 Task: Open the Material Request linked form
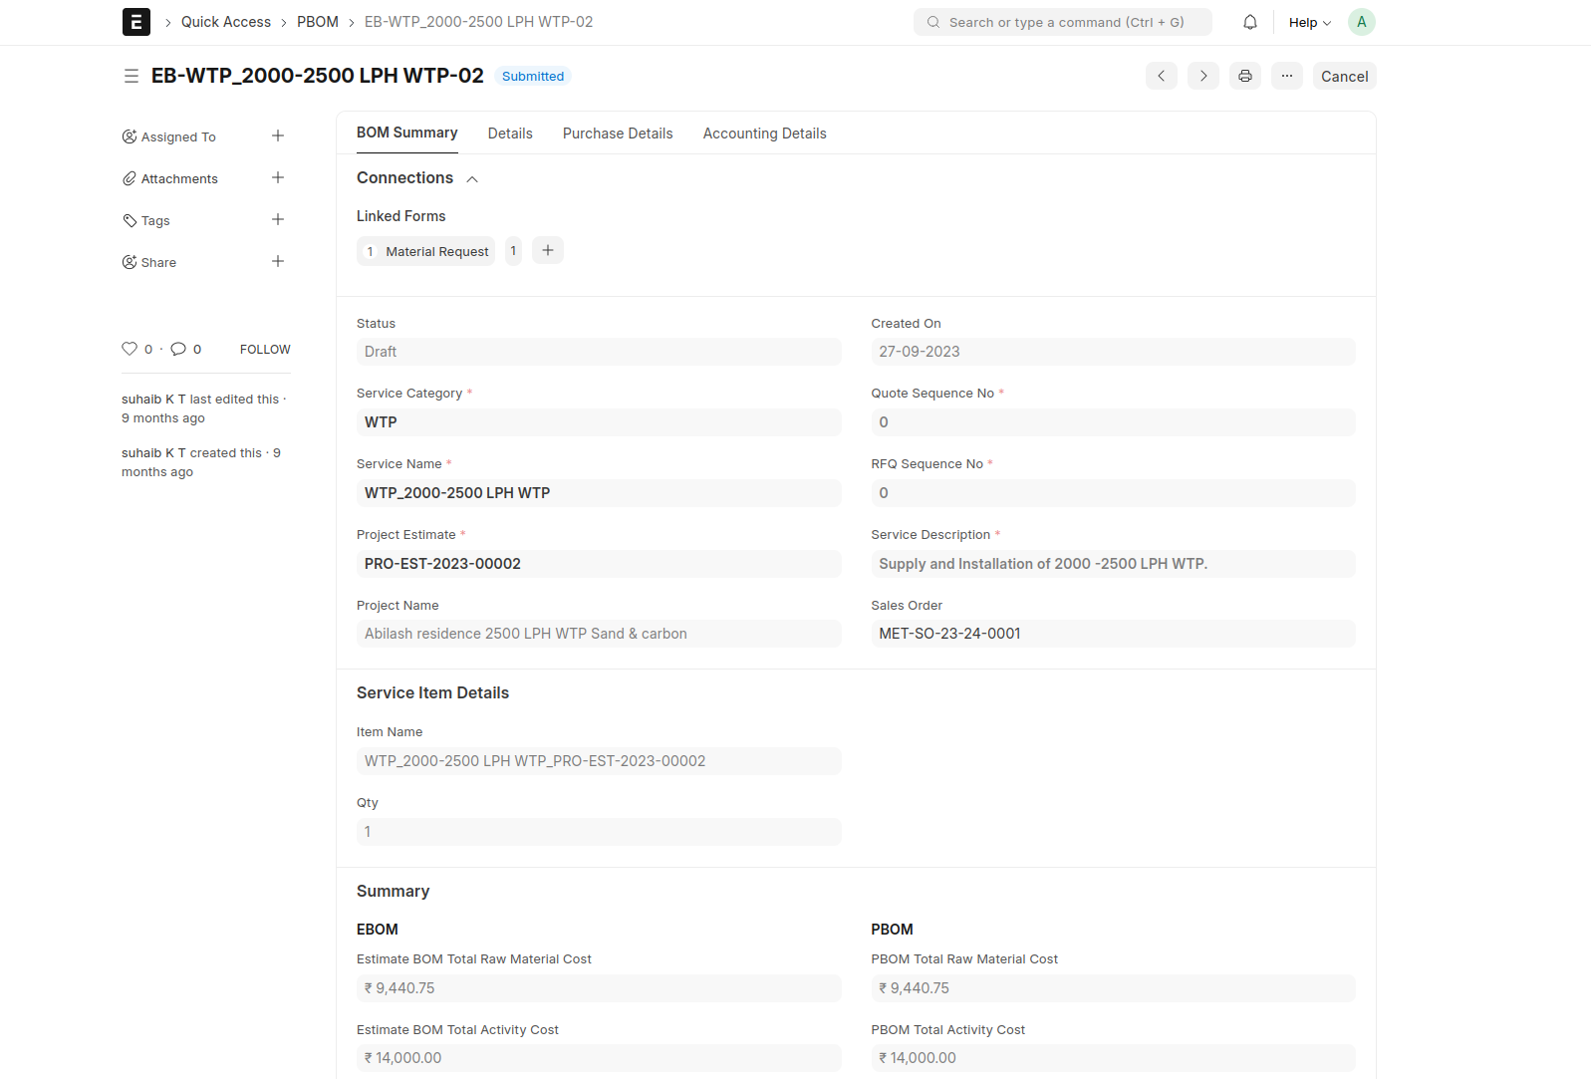pos(436,251)
